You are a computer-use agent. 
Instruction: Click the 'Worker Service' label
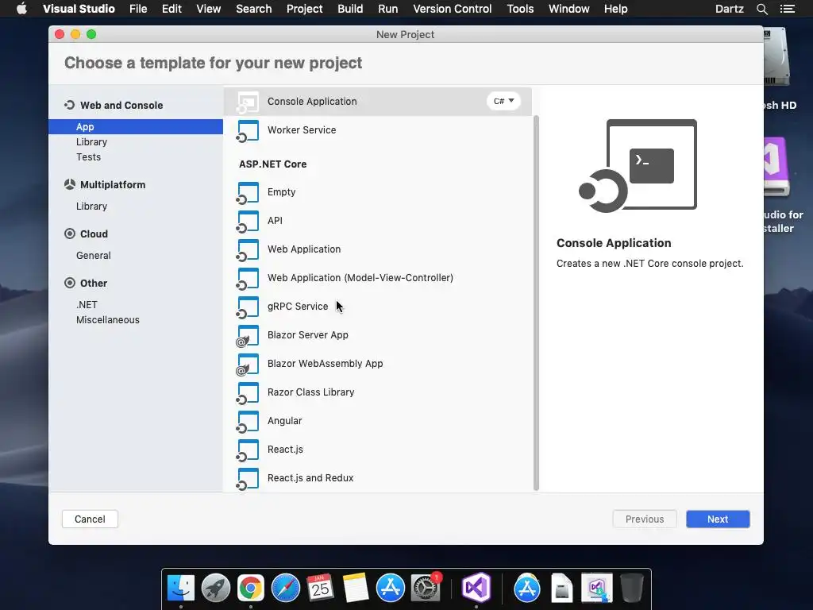point(302,130)
